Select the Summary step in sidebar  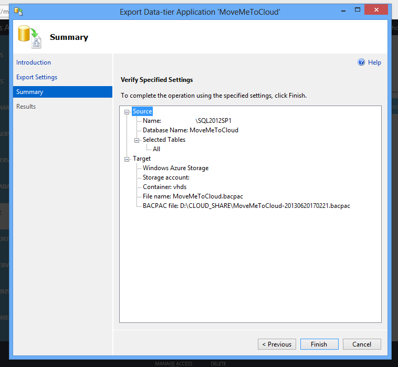point(30,92)
